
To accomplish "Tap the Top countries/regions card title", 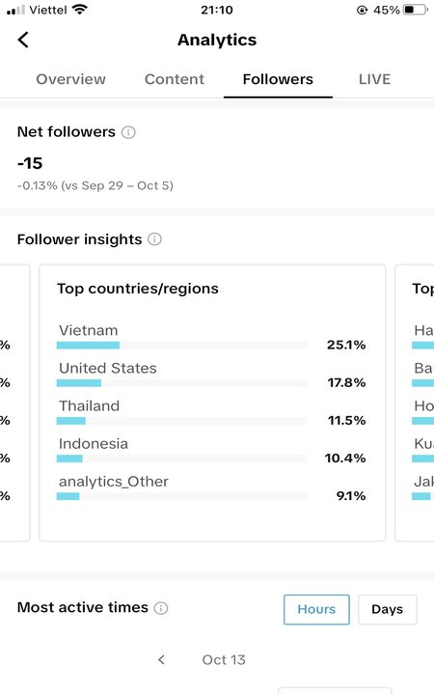I will coord(138,289).
